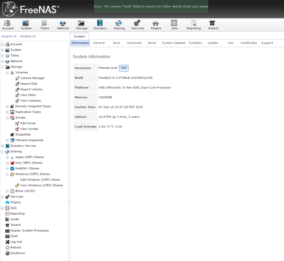
Task: Open the Account toolbar icon
Action: (x=8, y=25)
